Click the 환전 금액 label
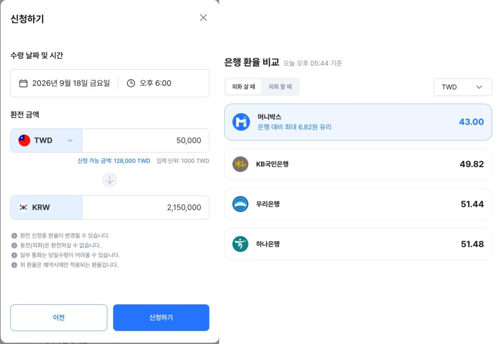The image size is (498, 344). 25,115
